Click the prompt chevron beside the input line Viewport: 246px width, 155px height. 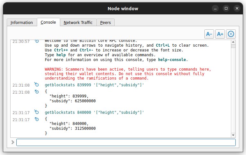tap(13, 142)
